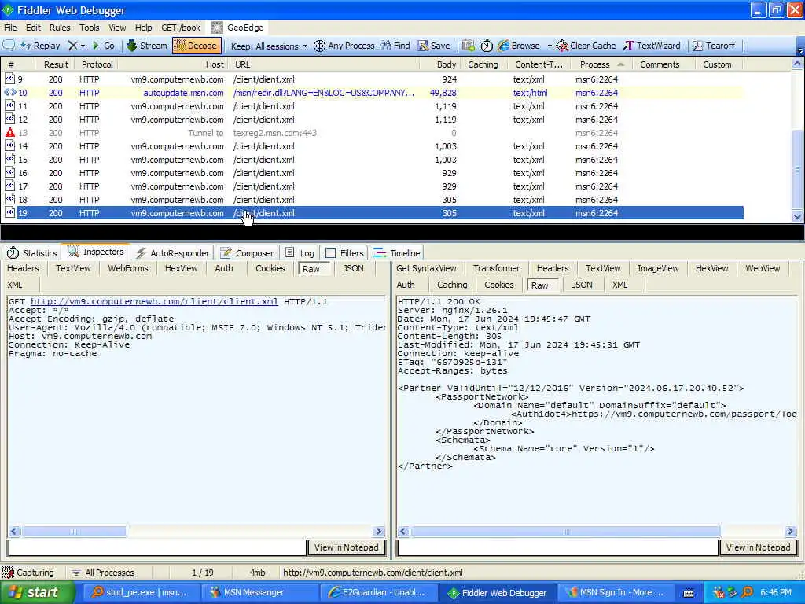
Task: Enable the Filters tab checkbox
Action: pos(331,252)
